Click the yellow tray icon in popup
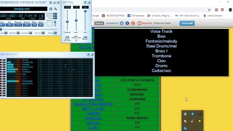 click(200, 121)
